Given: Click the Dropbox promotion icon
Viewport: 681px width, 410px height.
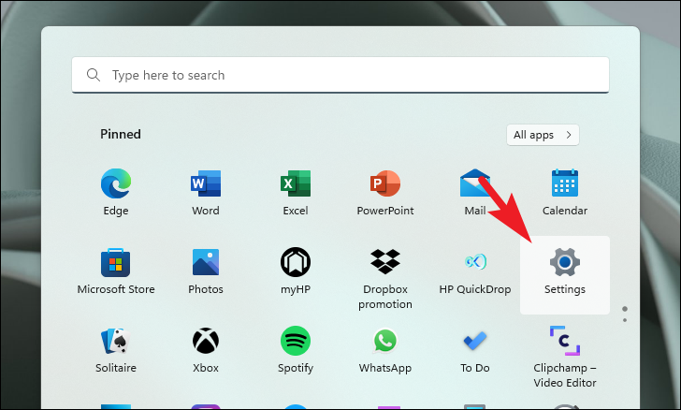Looking at the screenshot, I should coord(385,262).
